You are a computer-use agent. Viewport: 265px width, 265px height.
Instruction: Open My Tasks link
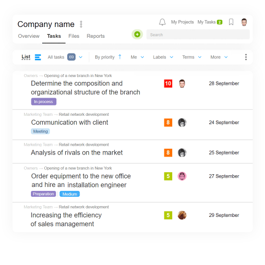(x=210, y=22)
